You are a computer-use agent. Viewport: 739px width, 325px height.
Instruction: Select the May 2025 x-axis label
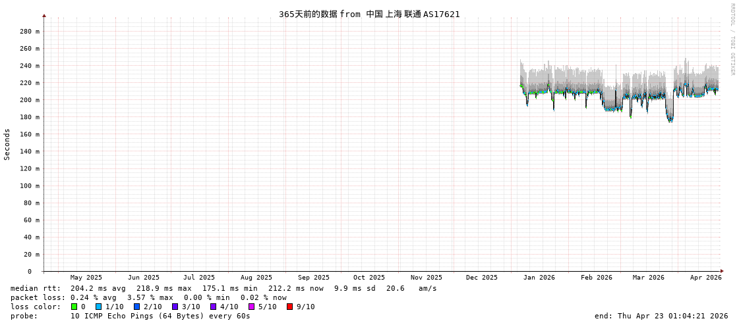point(86,278)
